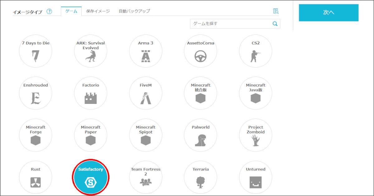
Task: Choose the Team Fortress 2 image
Action: (146, 177)
